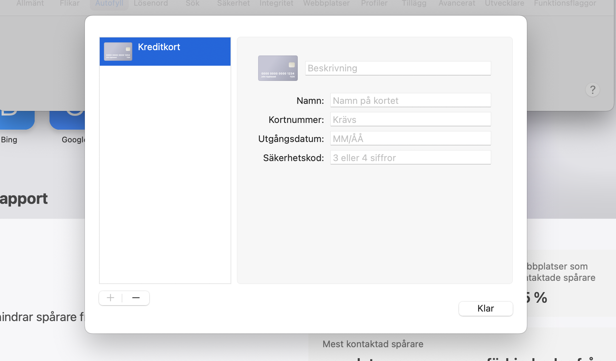The width and height of the screenshot is (616, 361).
Task: Focus the Namn på kortet field
Action: [411, 100]
